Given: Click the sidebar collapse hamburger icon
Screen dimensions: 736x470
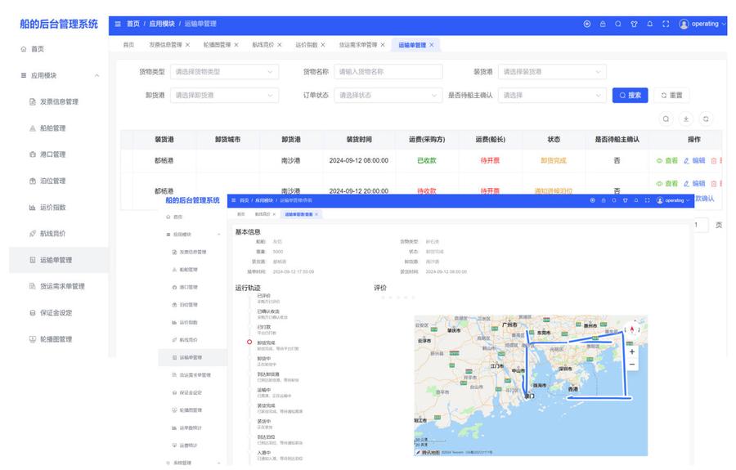Looking at the screenshot, I should (119, 24).
